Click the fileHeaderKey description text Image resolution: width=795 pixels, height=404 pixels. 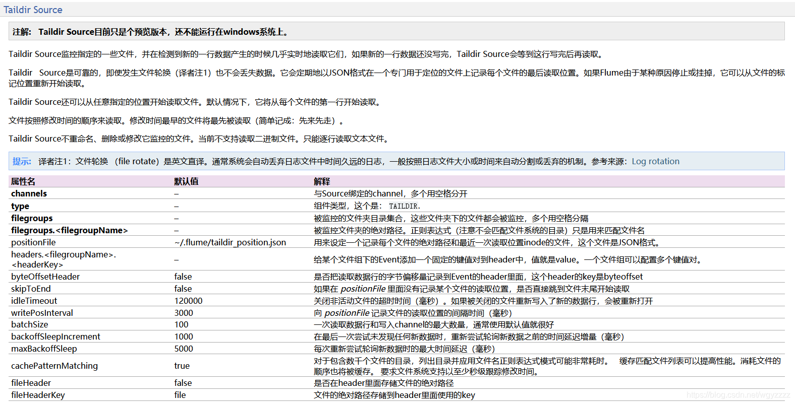394,395
